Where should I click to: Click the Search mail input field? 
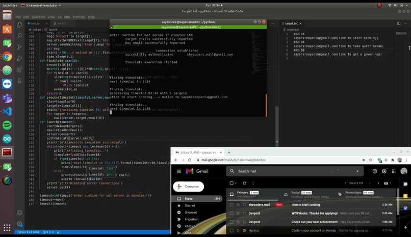294,171
